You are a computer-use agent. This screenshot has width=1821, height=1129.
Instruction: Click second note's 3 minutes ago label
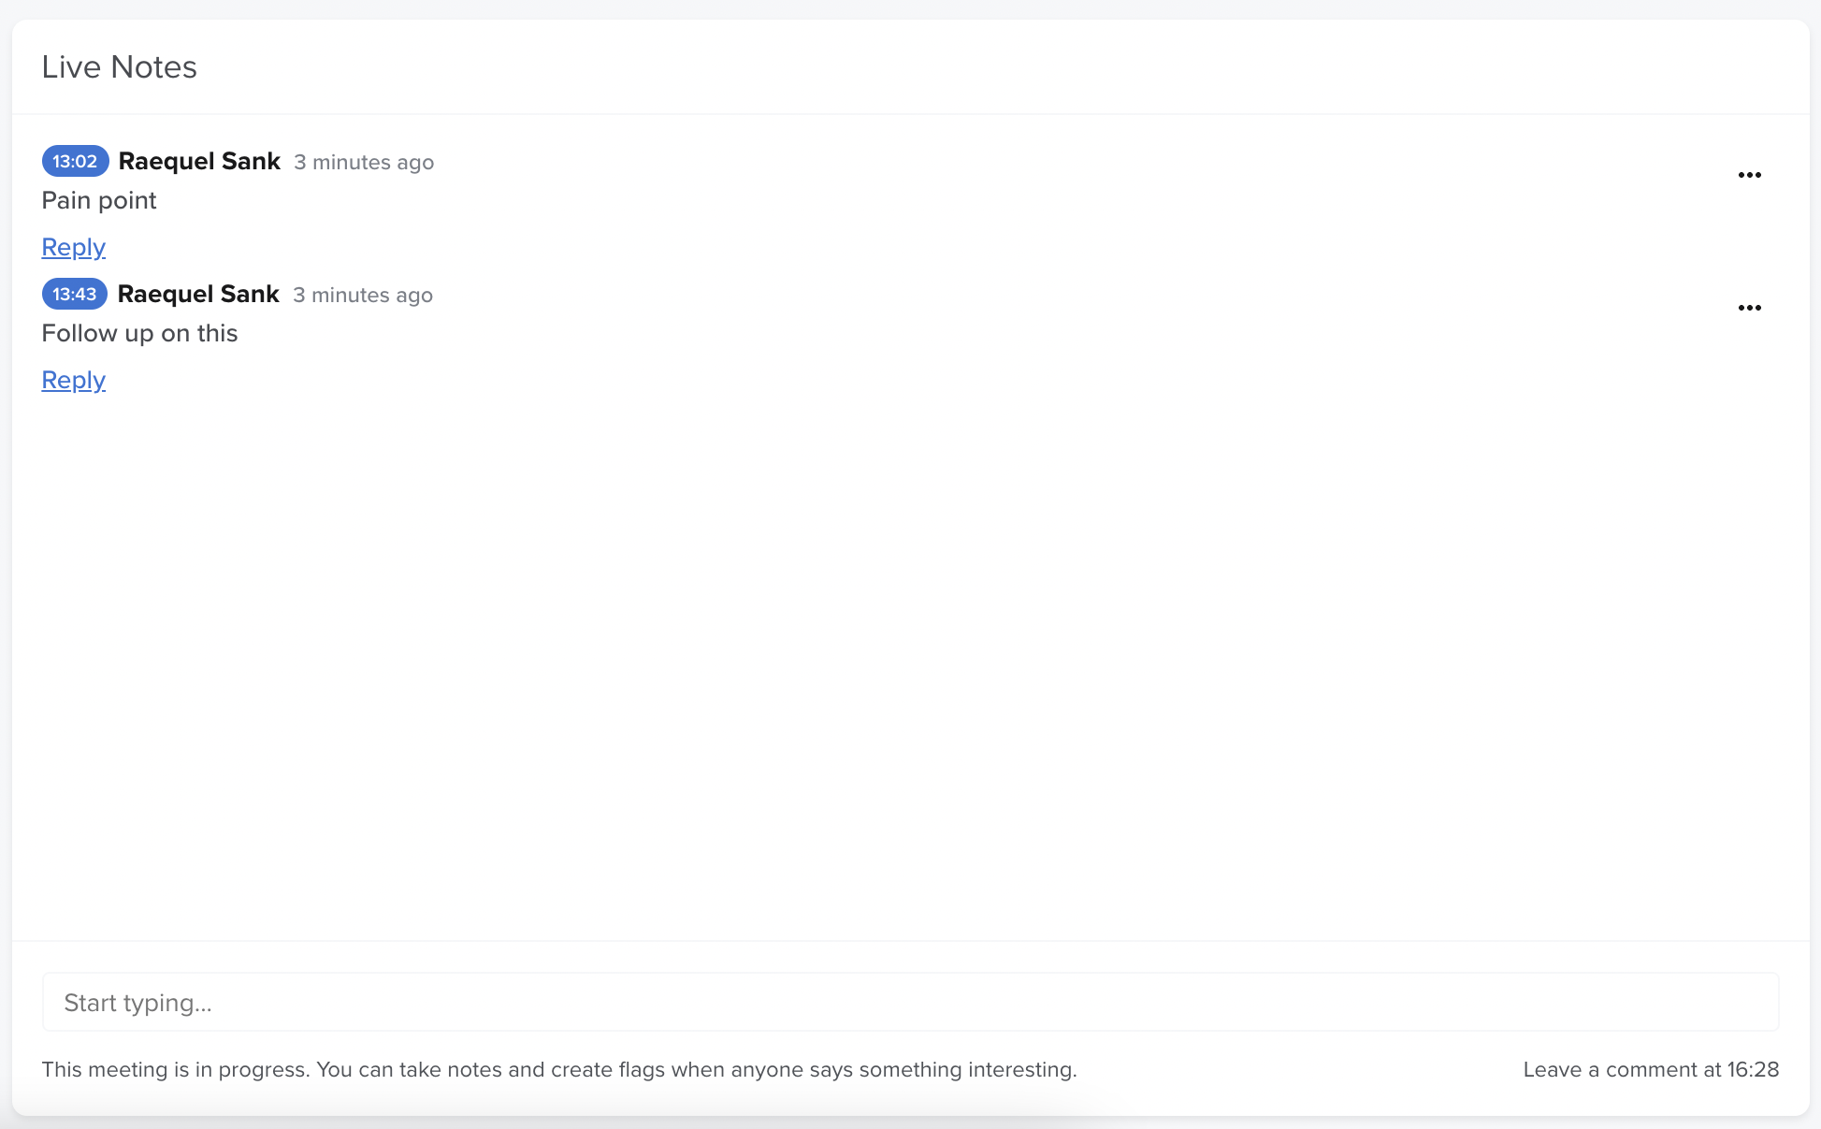363,295
